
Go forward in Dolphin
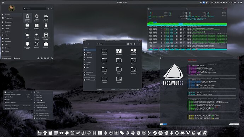[x=88, y=44]
